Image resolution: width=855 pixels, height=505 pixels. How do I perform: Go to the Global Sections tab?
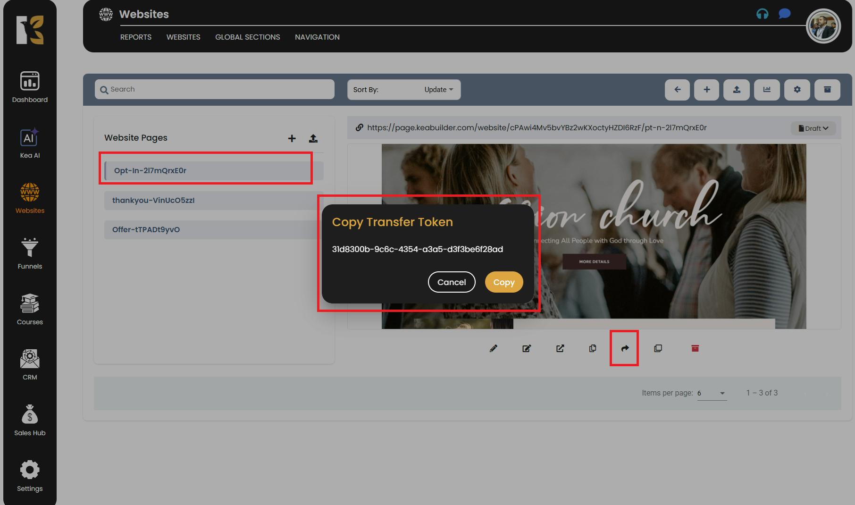[247, 37]
